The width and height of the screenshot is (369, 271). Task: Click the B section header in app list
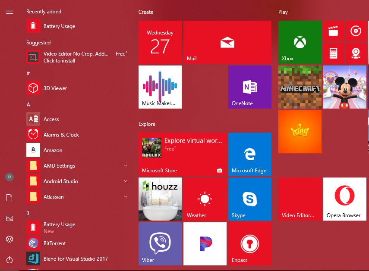tap(28, 213)
